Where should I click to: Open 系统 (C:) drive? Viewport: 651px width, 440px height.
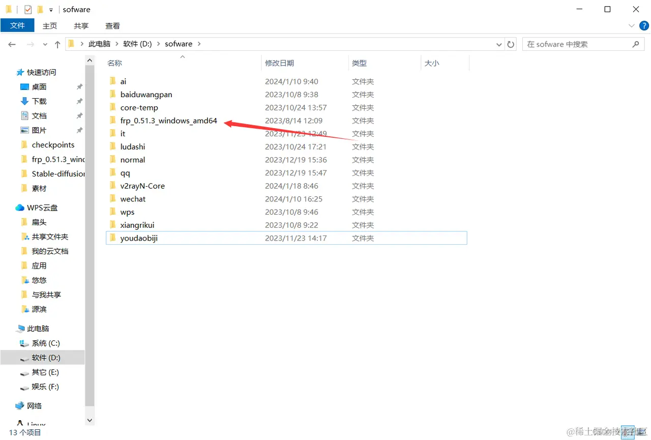pos(46,343)
